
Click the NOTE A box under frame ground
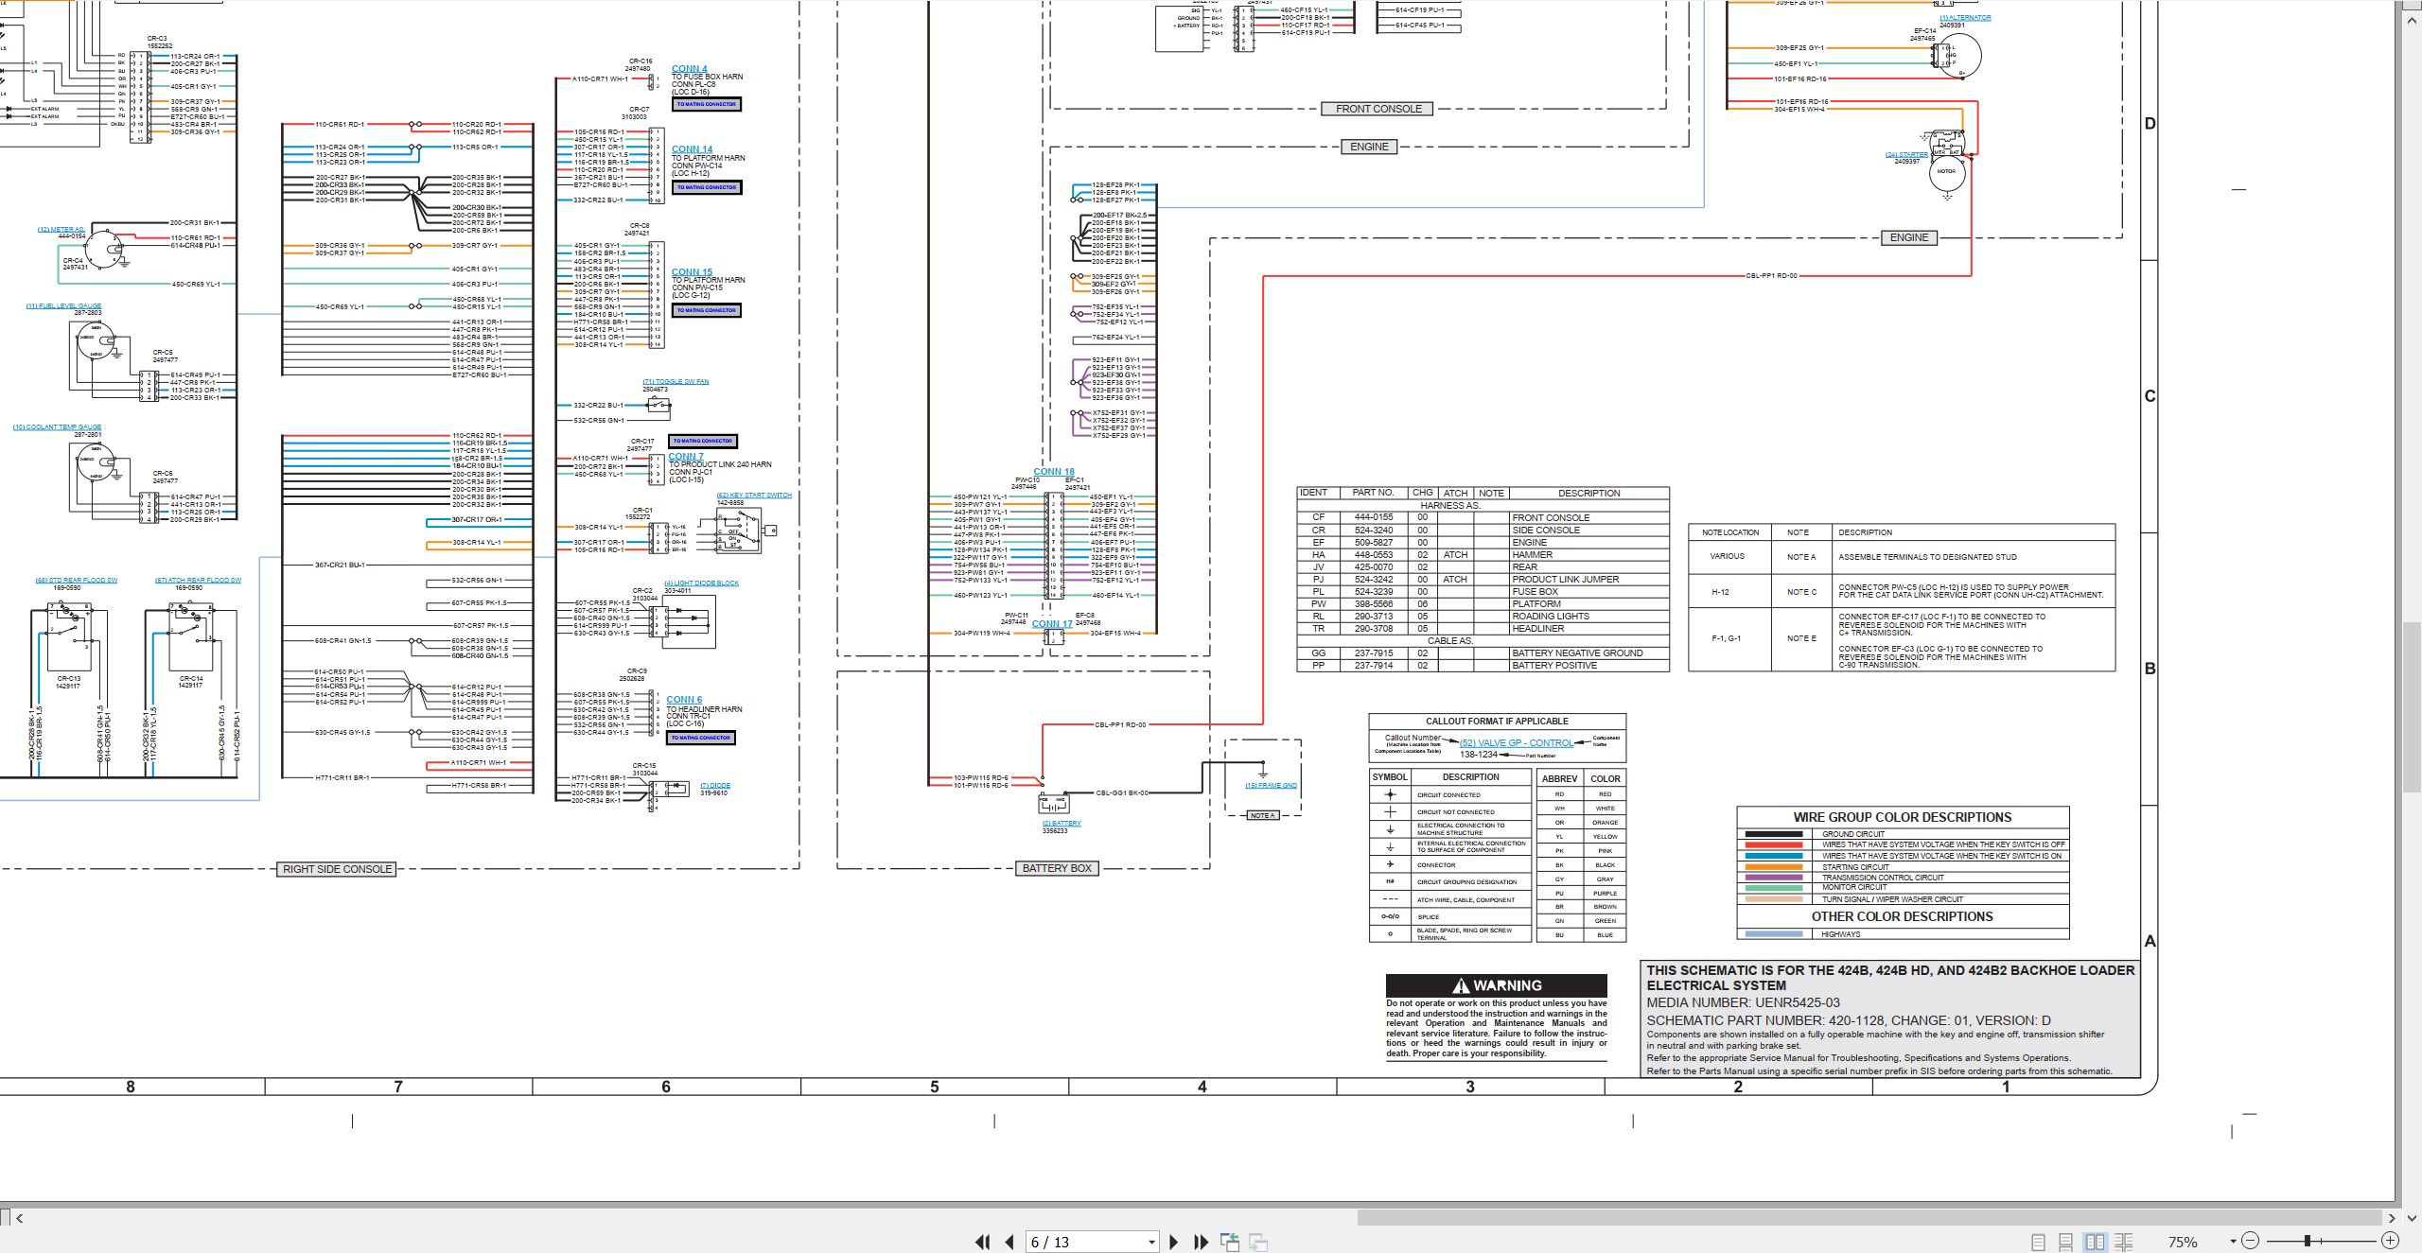pyautogui.click(x=1263, y=816)
